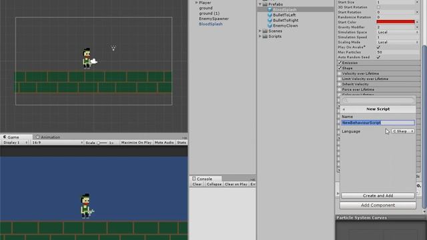
Task: Click the EnemyClown prefab cube icon
Action: click(x=270, y=25)
